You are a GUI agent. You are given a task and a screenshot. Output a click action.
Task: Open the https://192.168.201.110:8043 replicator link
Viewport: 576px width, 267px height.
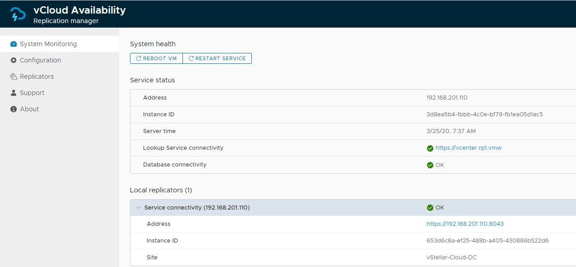pyautogui.click(x=465, y=224)
